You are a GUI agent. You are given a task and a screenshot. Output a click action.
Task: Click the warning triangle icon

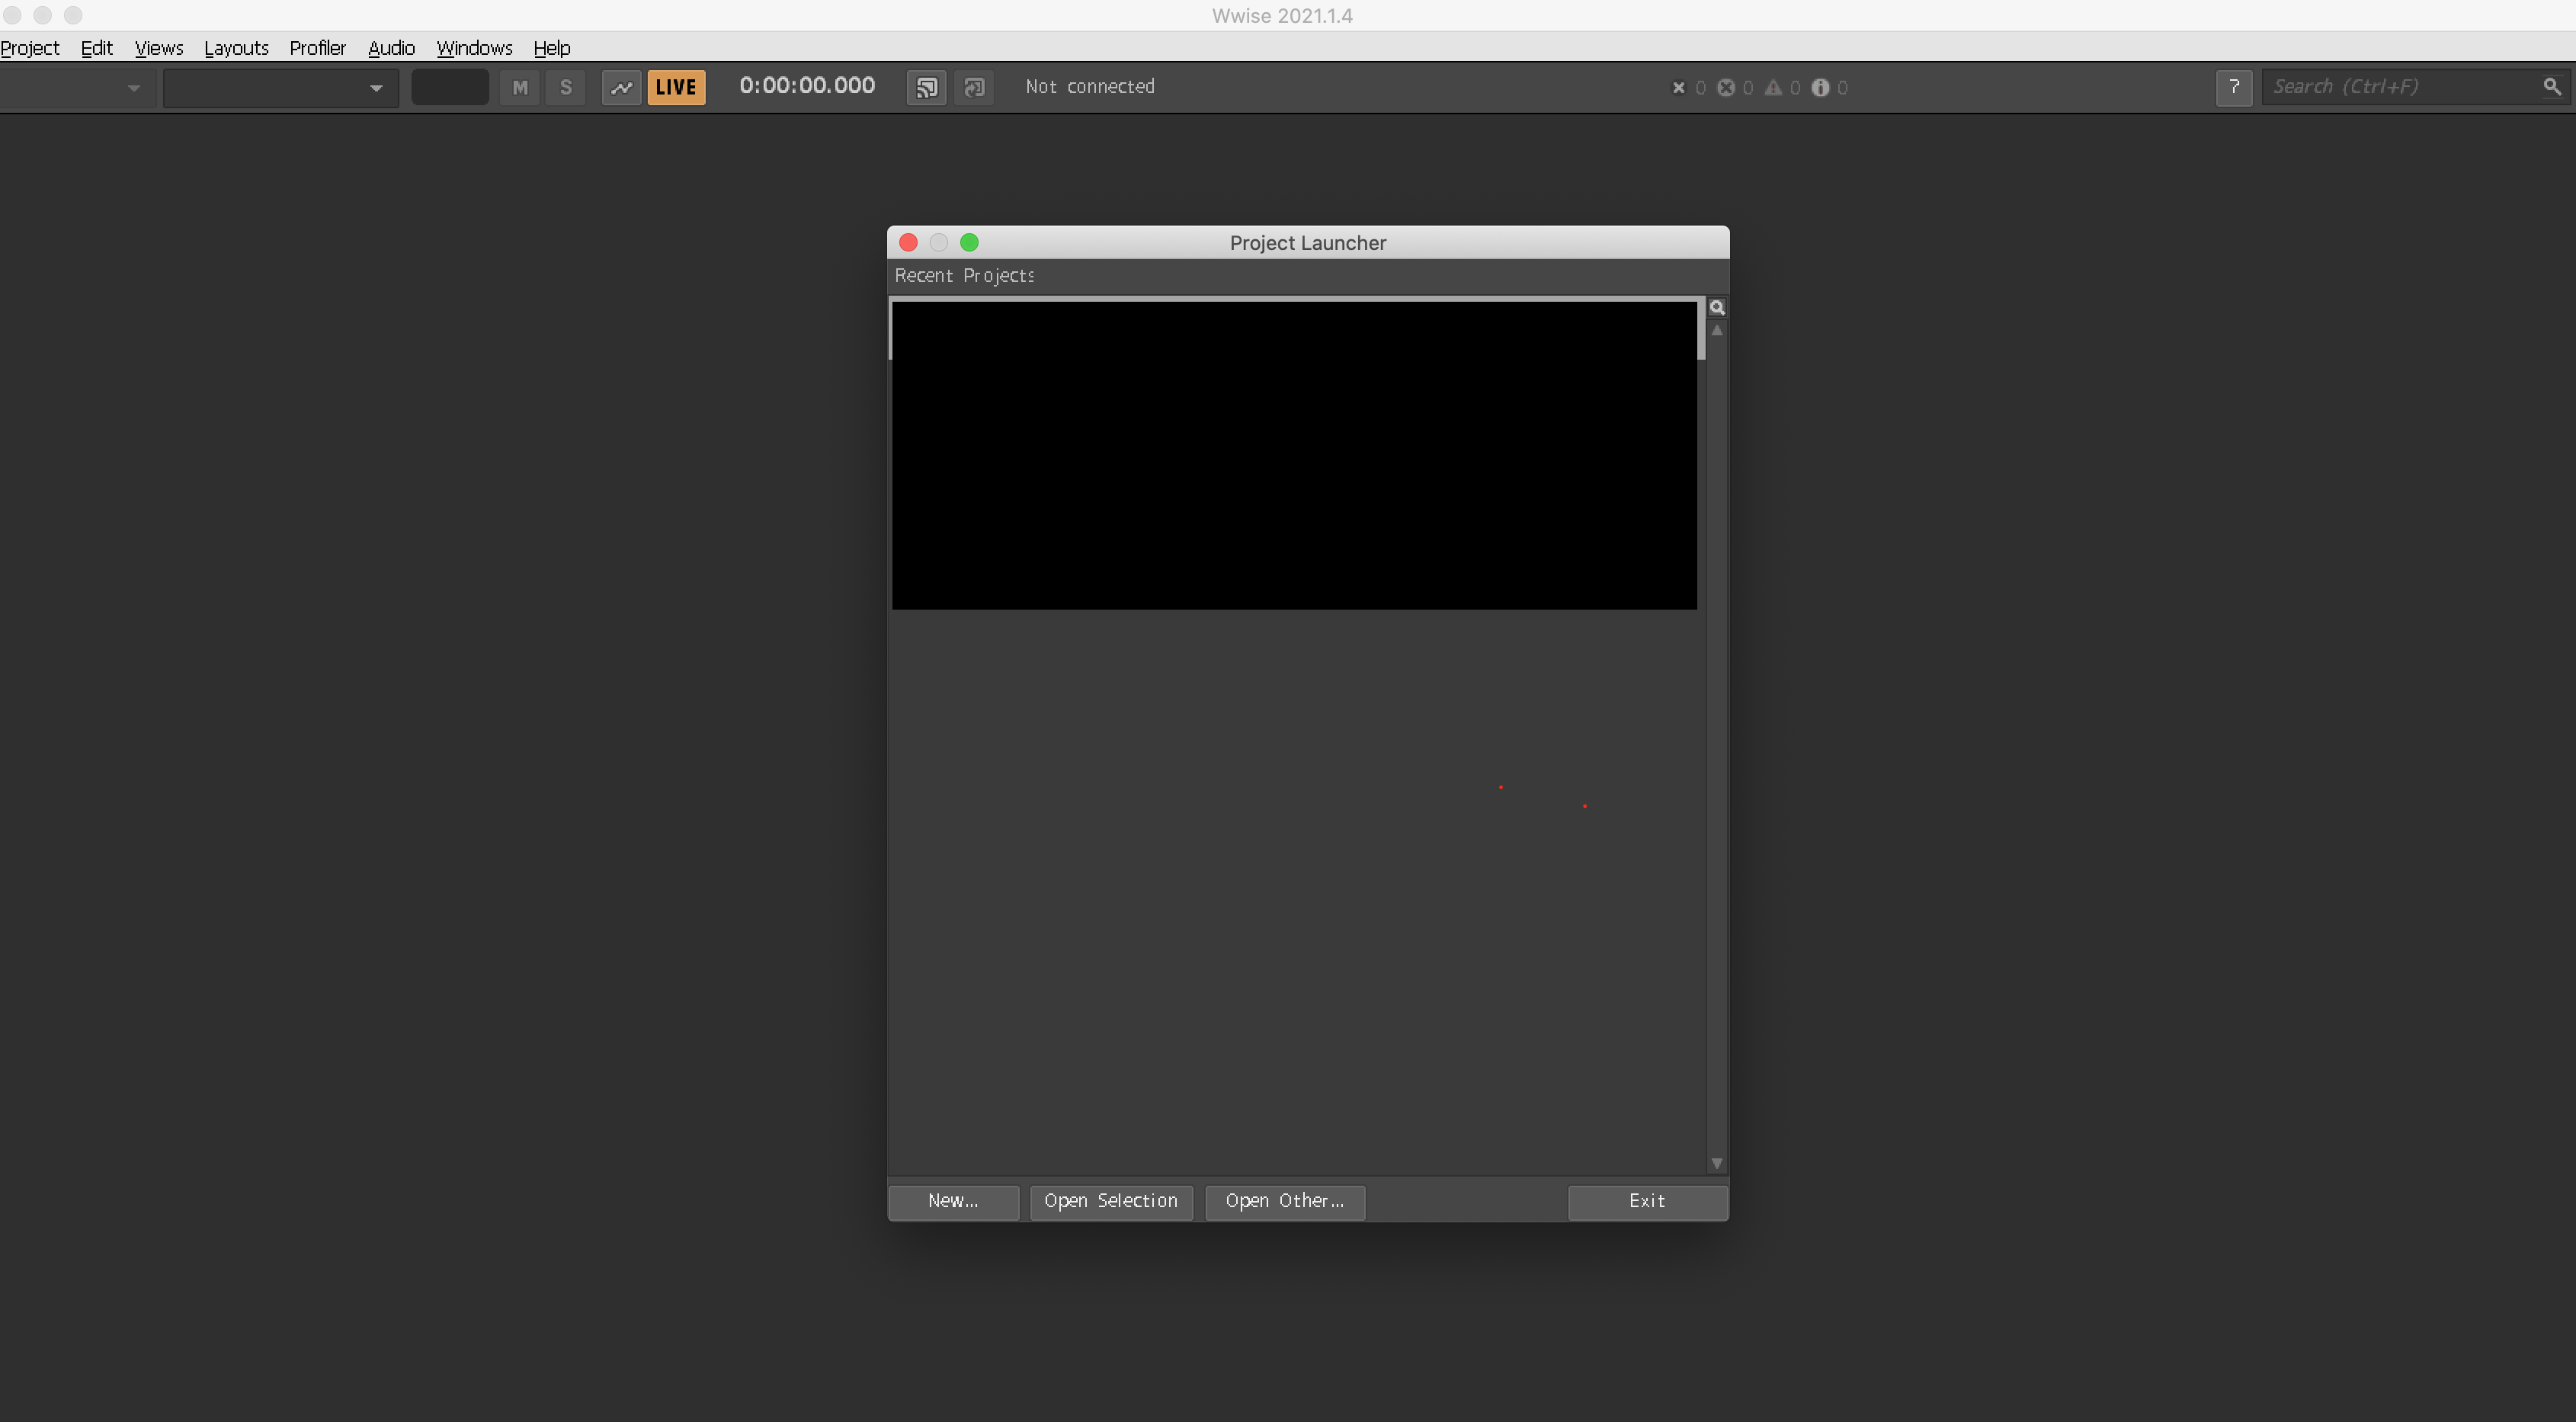click(x=1773, y=87)
